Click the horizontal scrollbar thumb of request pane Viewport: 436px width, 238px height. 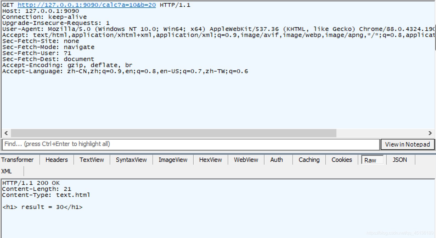tap(173, 133)
